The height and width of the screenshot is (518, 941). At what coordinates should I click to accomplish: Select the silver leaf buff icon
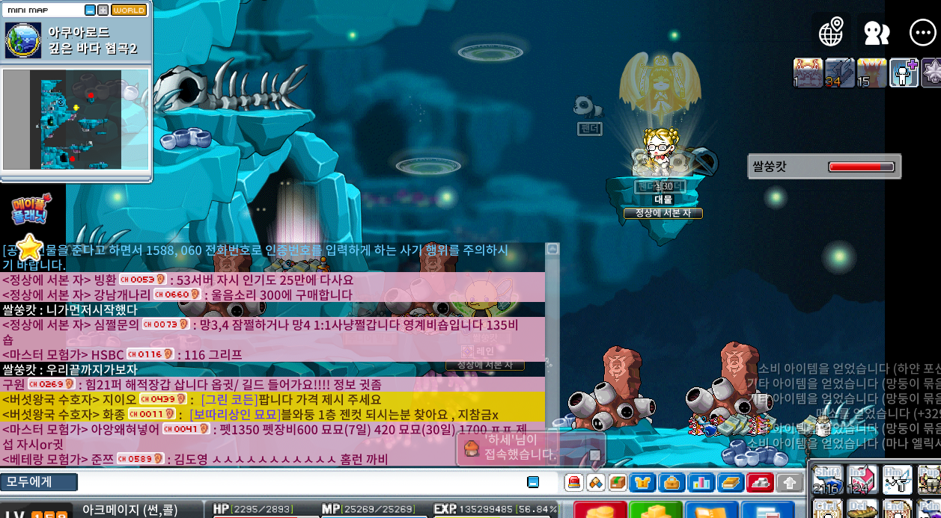tap(932, 73)
